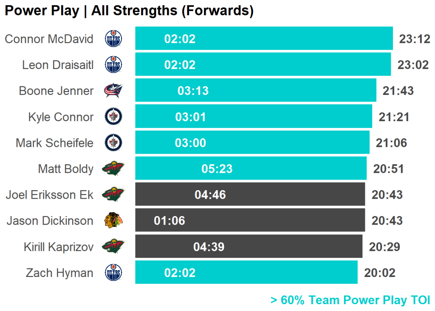Image resolution: width=435 pixels, height=311 pixels.
Task: Click the Blackhawks logo beside Jason Dickinson
Action: (113, 220)
